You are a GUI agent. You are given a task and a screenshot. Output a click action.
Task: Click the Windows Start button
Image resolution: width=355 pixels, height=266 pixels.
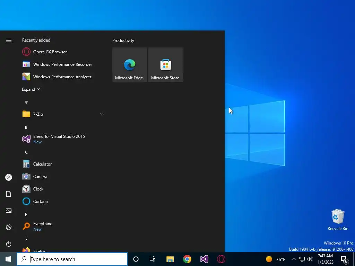[x=8, y=259]
